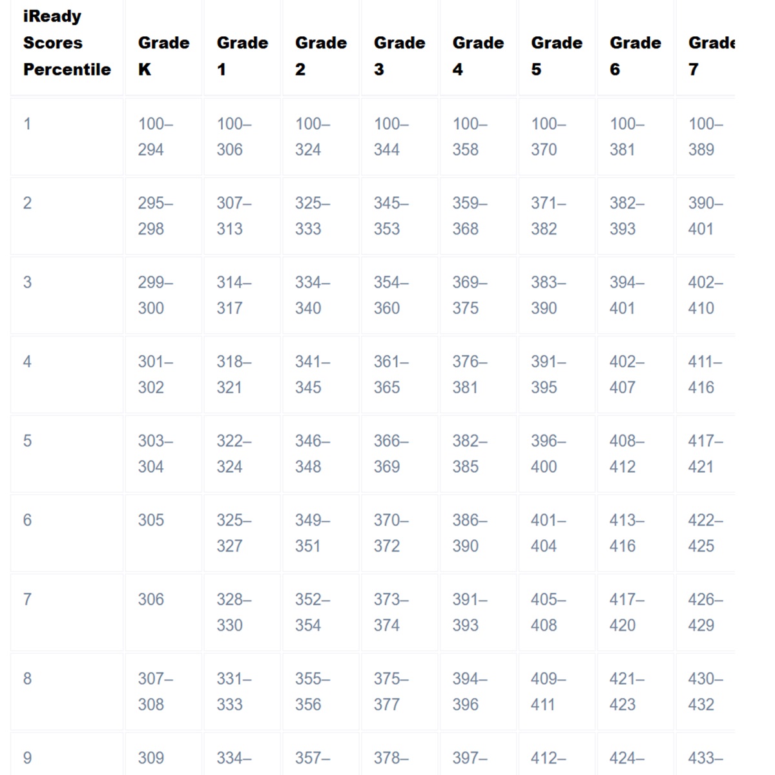This screenshot has width=775, height=775.
Task: Click the iReady Scores Percentile header
Action: 67,43
